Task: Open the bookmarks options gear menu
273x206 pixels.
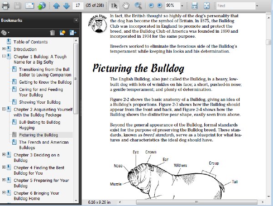Action: [x=5, y=33]
